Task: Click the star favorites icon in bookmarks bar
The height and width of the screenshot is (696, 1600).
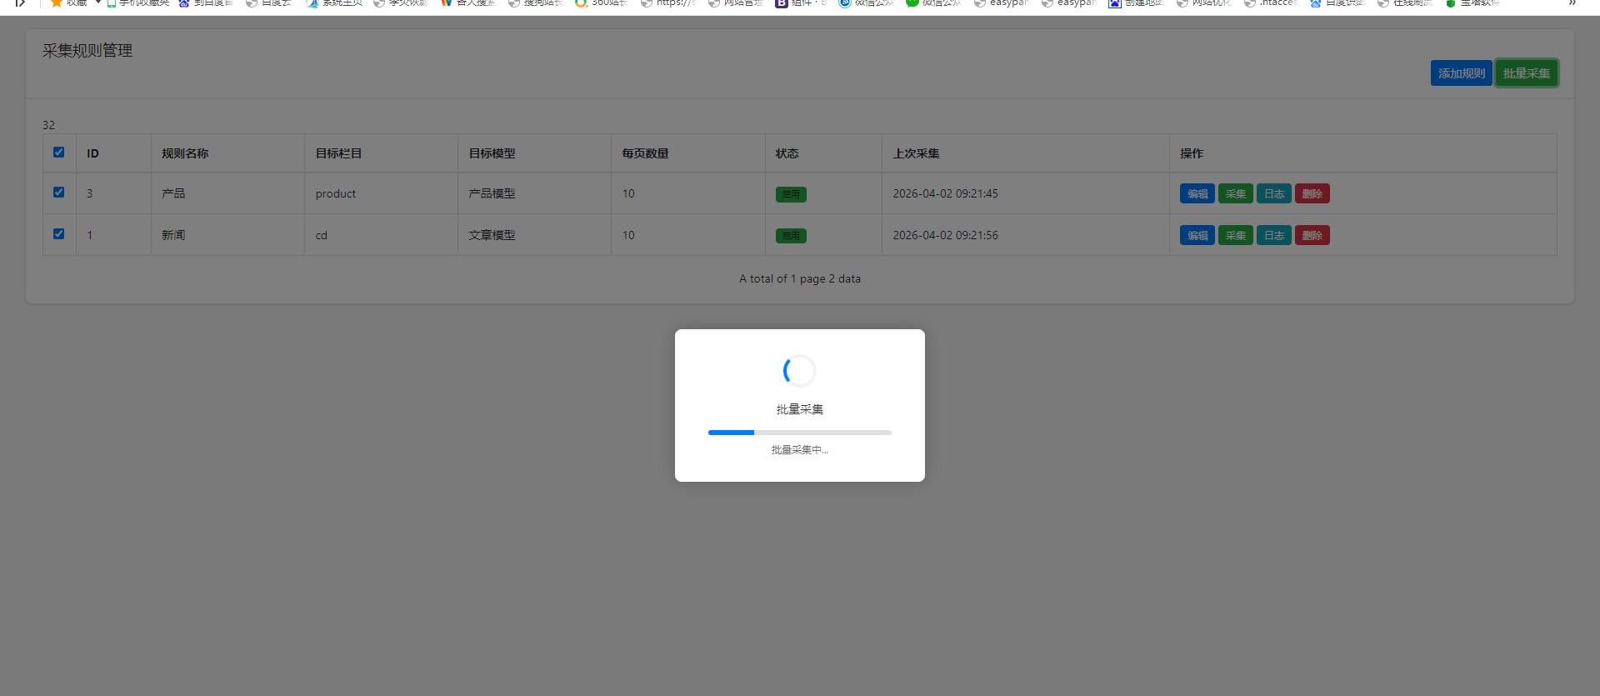Action: [x=57, y=3]
